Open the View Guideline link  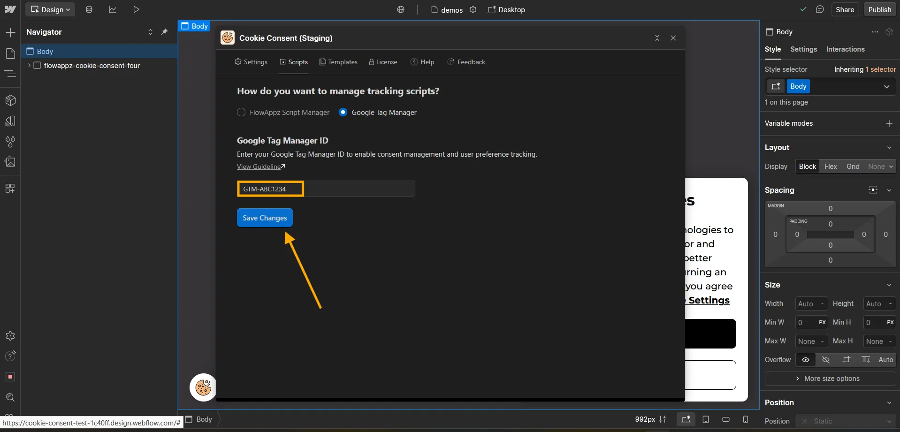(x=261, y=167)
